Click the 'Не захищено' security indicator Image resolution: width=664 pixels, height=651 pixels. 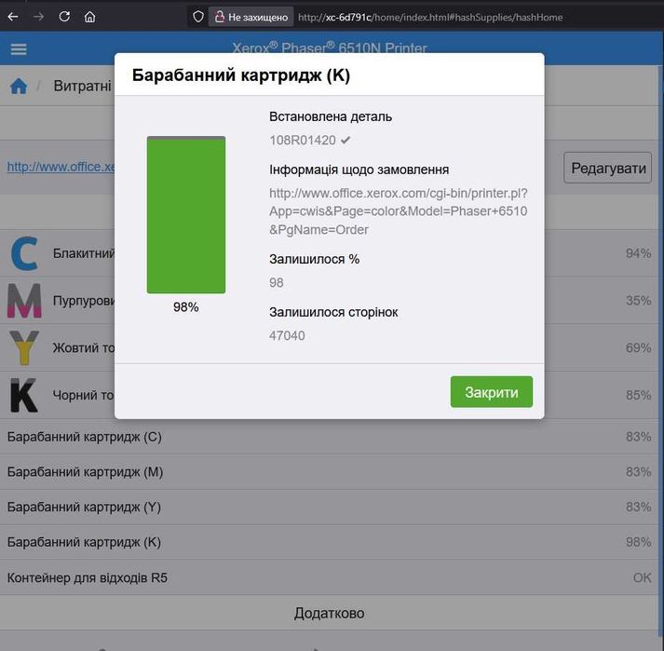coord(251,17)
